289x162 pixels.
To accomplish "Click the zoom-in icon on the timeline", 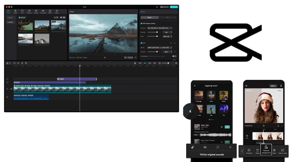I will click(x=176, y=63).
